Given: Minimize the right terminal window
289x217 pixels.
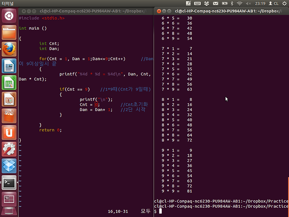Looking at the screenshot, I should pos(164,11).
